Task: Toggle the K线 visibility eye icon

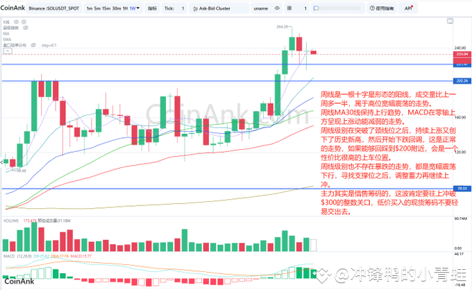Action: [x=16, y=22]
